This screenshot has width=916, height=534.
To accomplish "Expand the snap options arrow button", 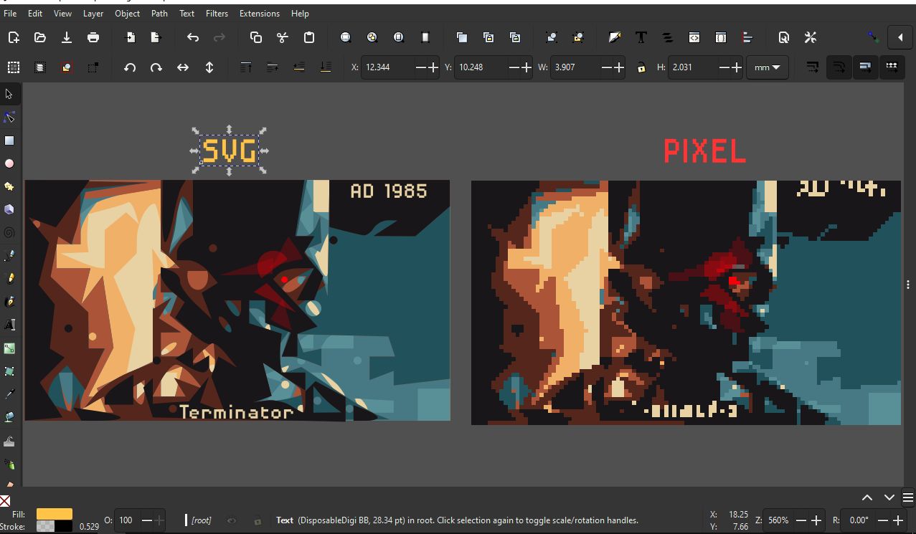I will 900,37.
